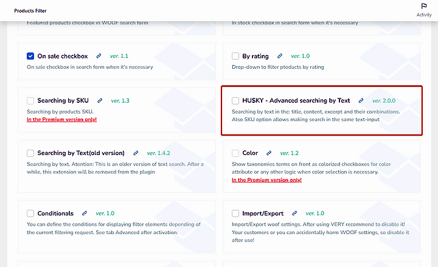Tick the Searching by Text(old version) checkbox

(30, 153)
